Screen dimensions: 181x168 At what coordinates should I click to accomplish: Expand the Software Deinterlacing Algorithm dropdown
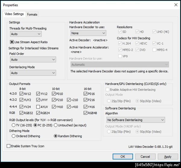point(136,120)
